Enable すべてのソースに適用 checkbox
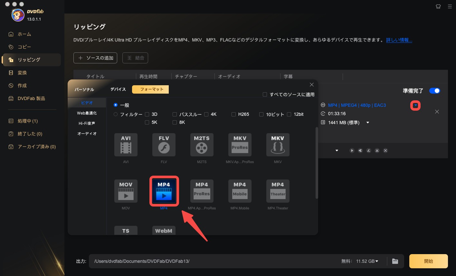Screen dimensions: 456x276 [x=265, y=95]
